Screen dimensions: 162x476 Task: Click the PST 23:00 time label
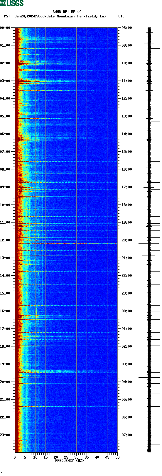point(5,435)
